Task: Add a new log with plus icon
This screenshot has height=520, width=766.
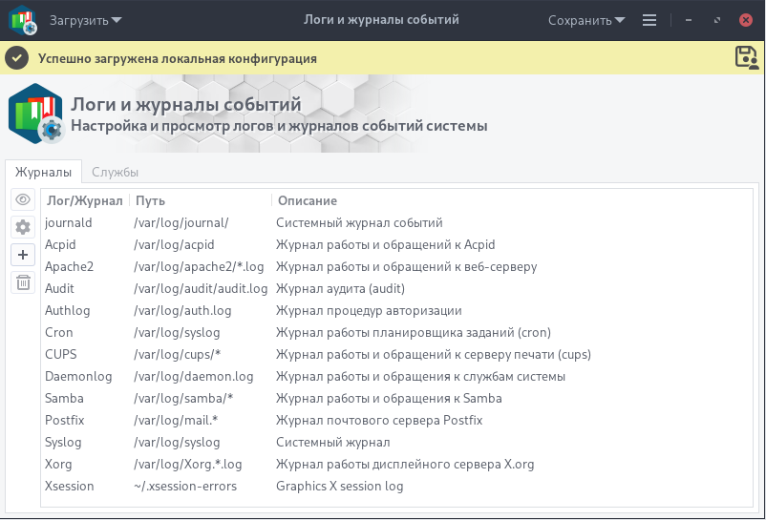Action: [23, 255]
